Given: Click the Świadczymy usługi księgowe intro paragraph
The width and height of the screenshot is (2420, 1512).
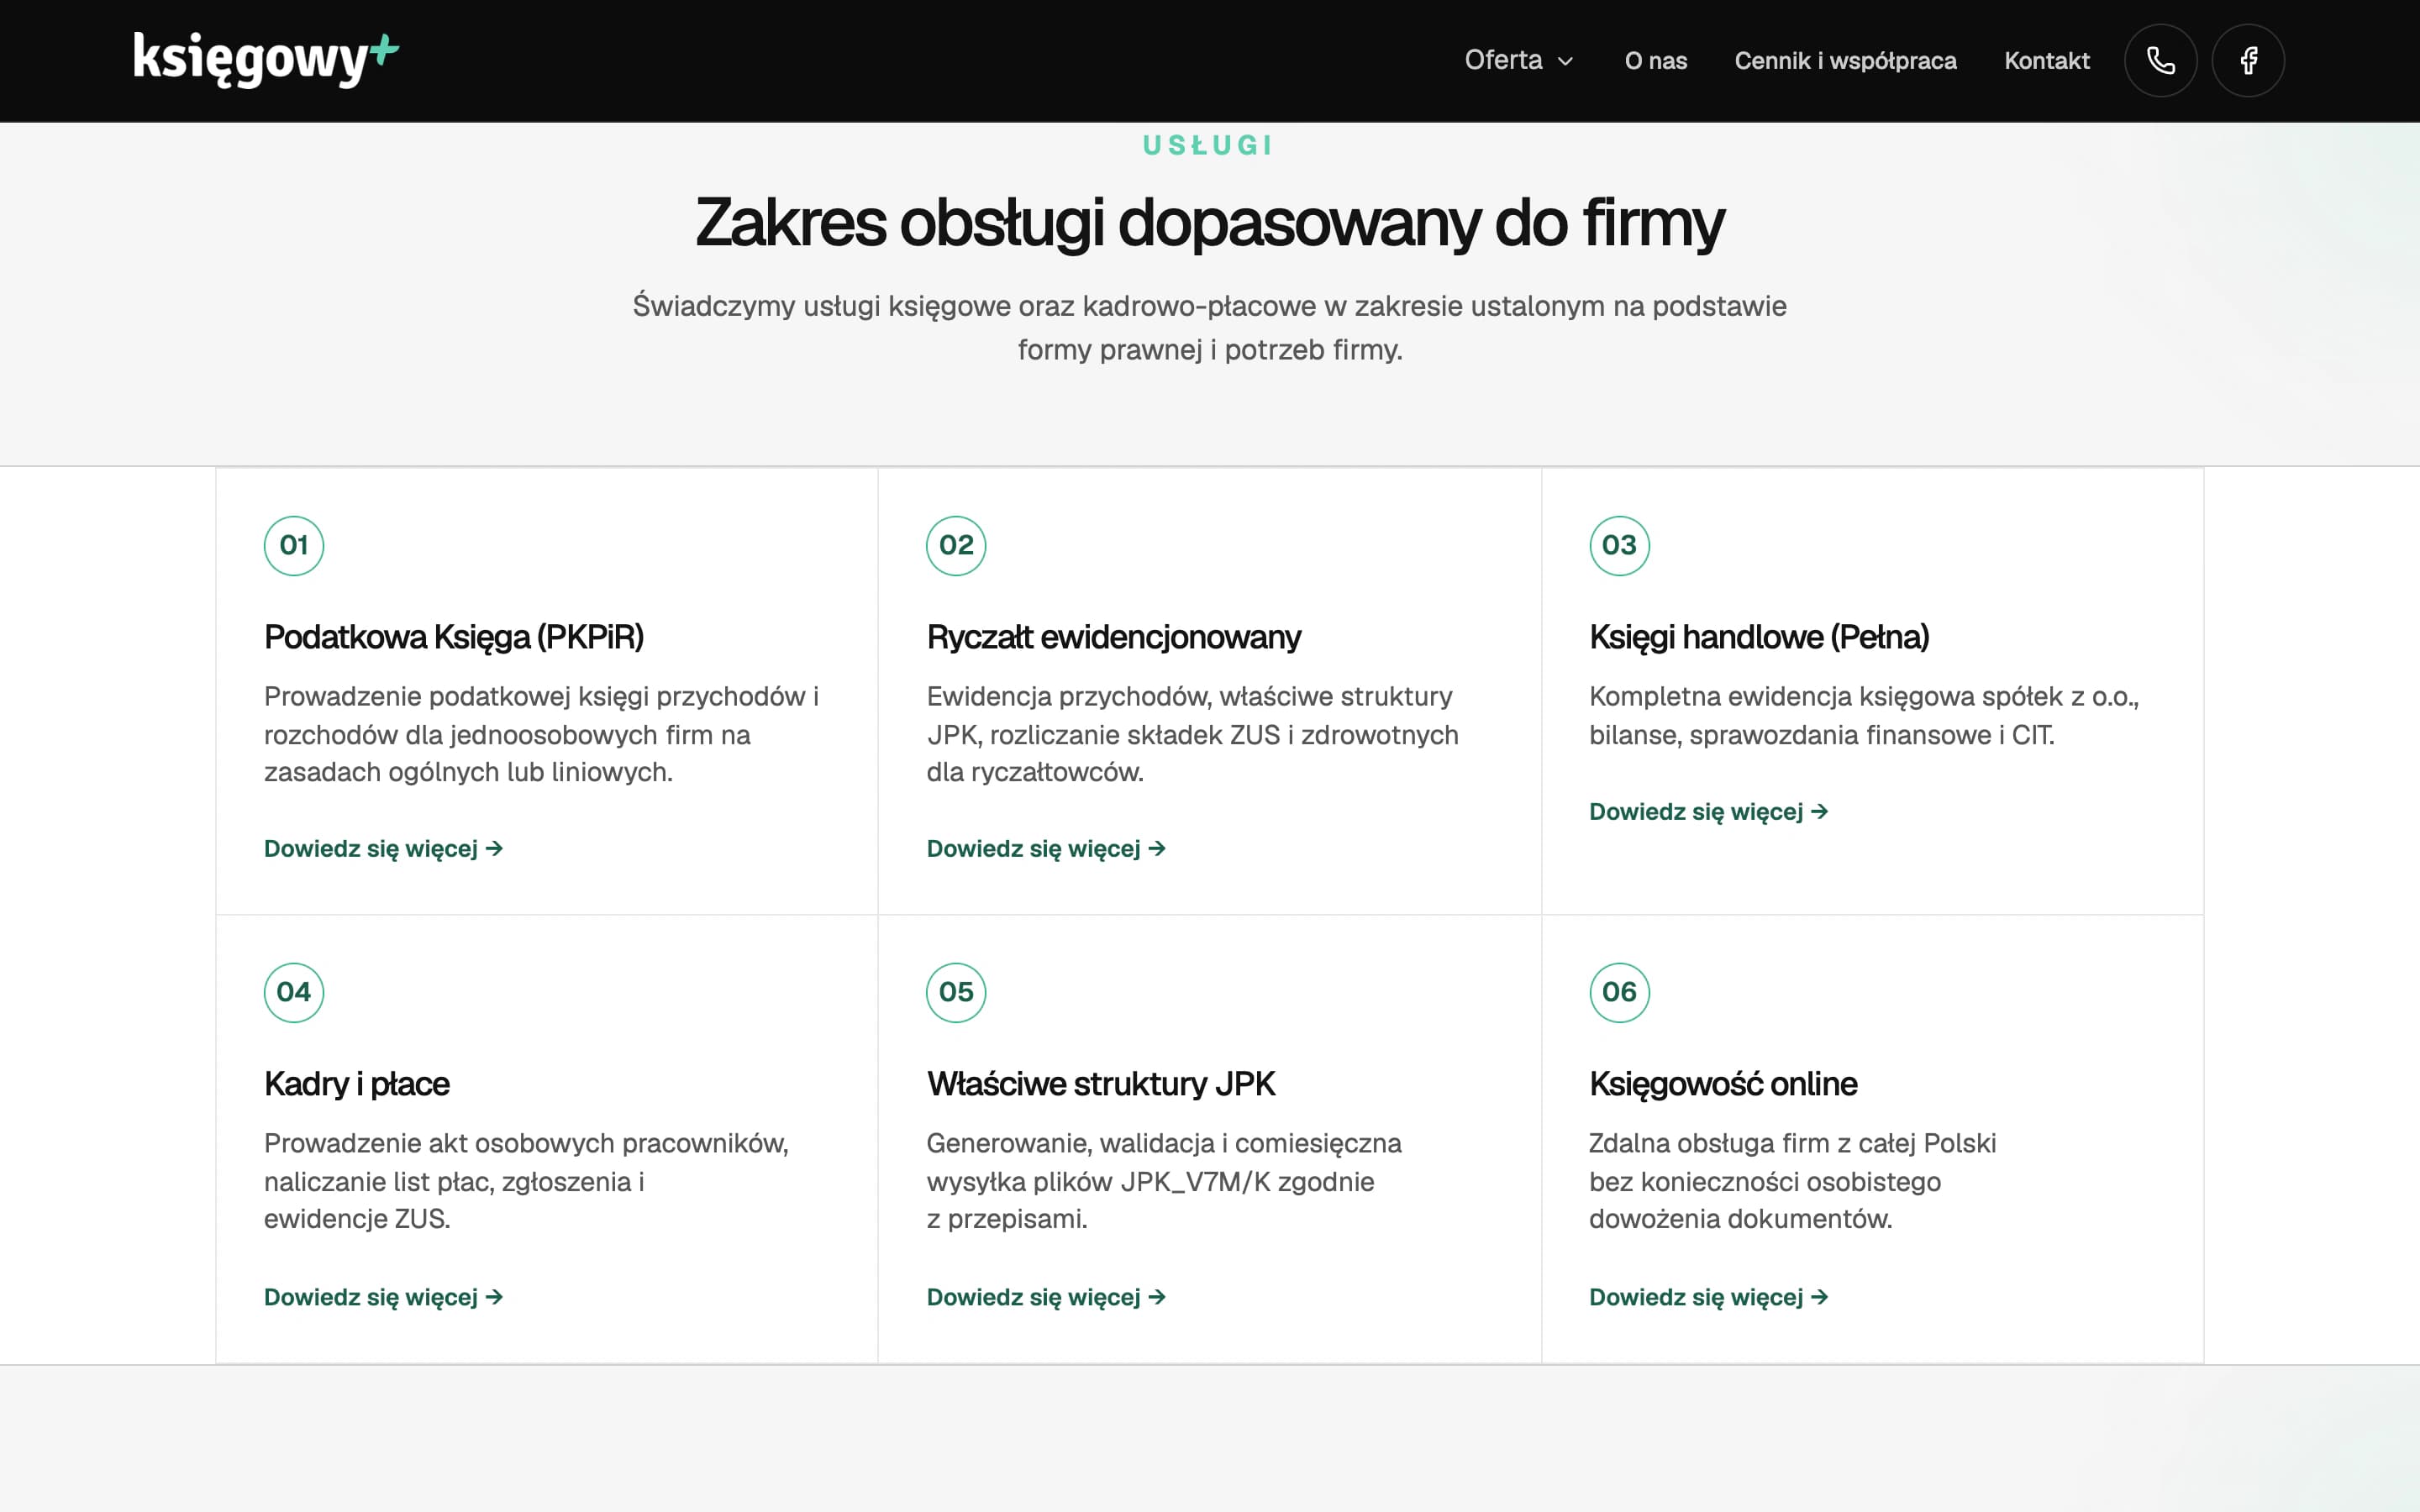Looking at the screenshot, I should tap(1209, 328).
